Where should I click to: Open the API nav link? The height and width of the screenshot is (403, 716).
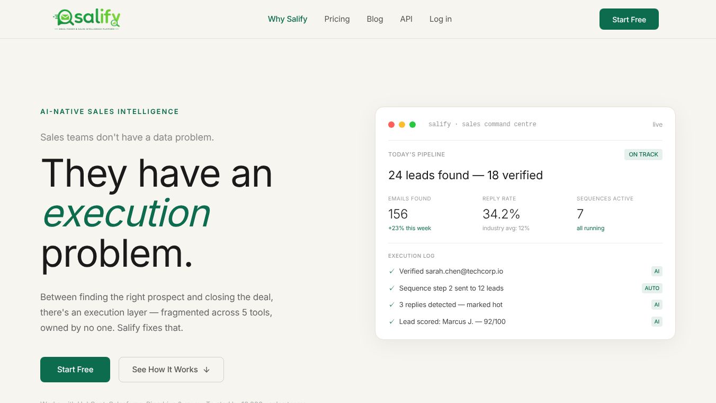[x=406, y=19]
